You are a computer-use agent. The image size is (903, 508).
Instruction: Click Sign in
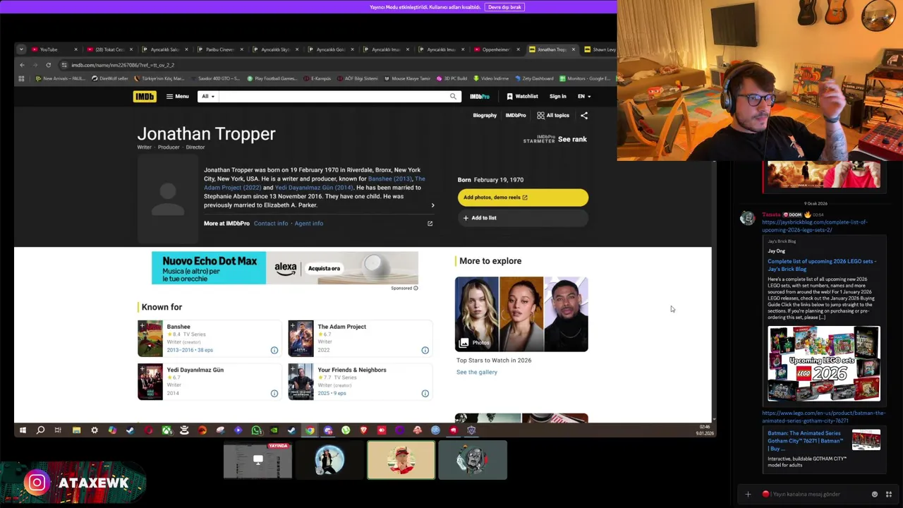pyautogui.click(x=557, y=96)
